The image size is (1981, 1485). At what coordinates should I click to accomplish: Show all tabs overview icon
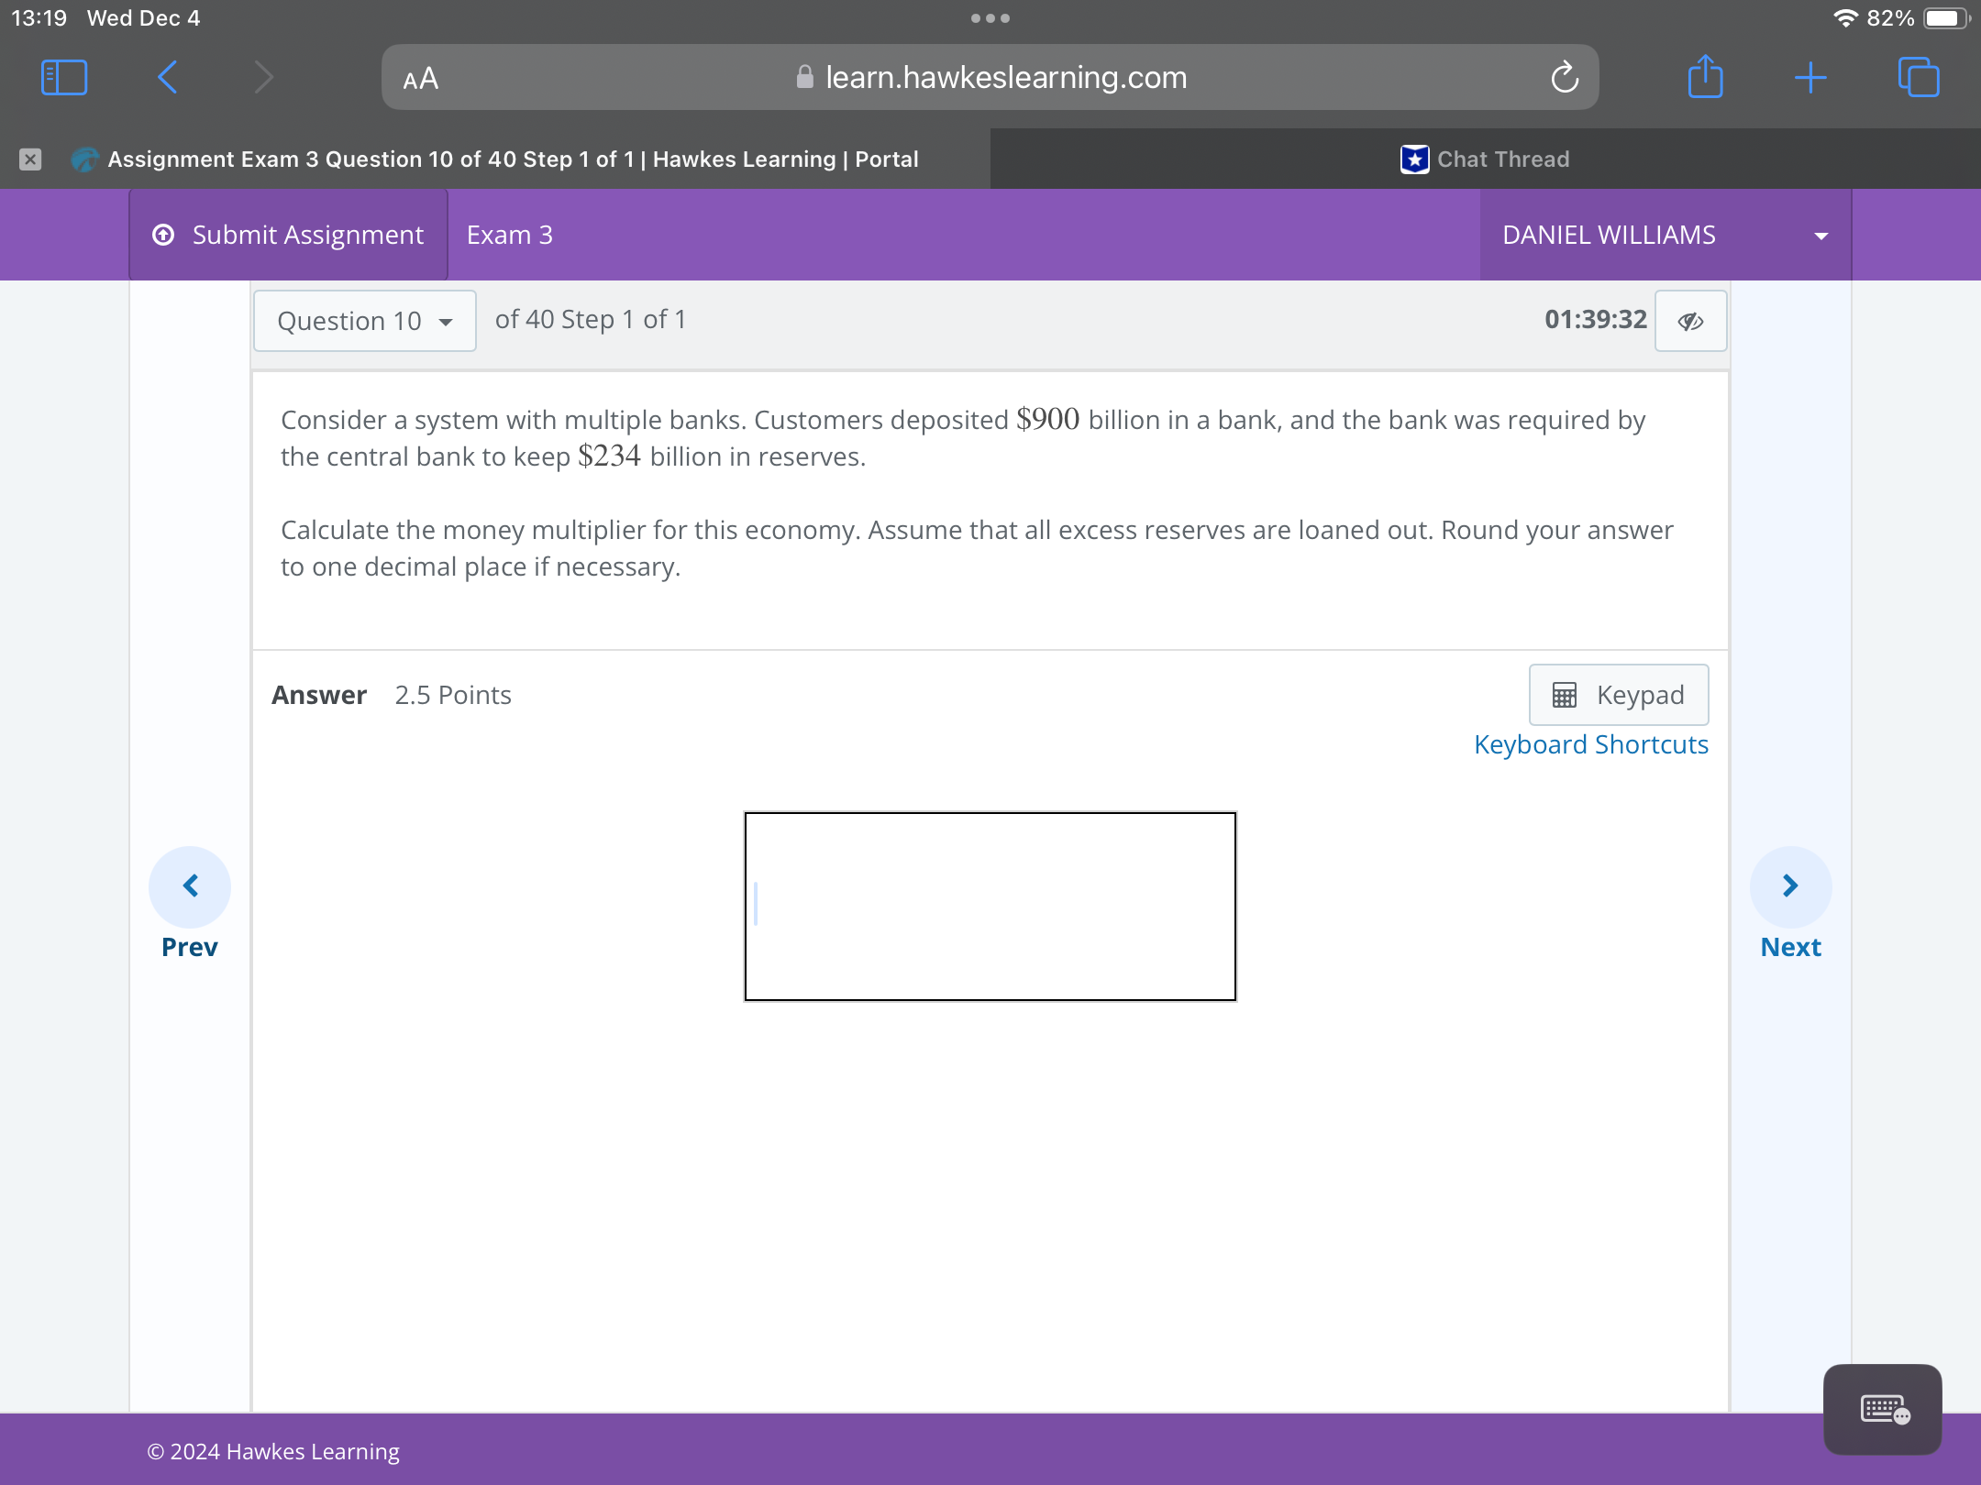pos(1919,78)
